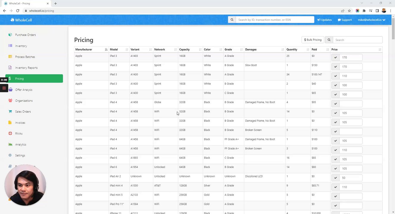Open the browser three-dot menu
The height and width of the screenshot is (214, 395).
point(391,11)
